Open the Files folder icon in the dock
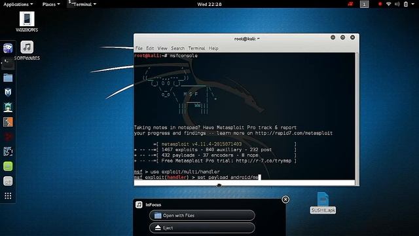The height and width of the screenshot is (236, 419). [8, 78]
